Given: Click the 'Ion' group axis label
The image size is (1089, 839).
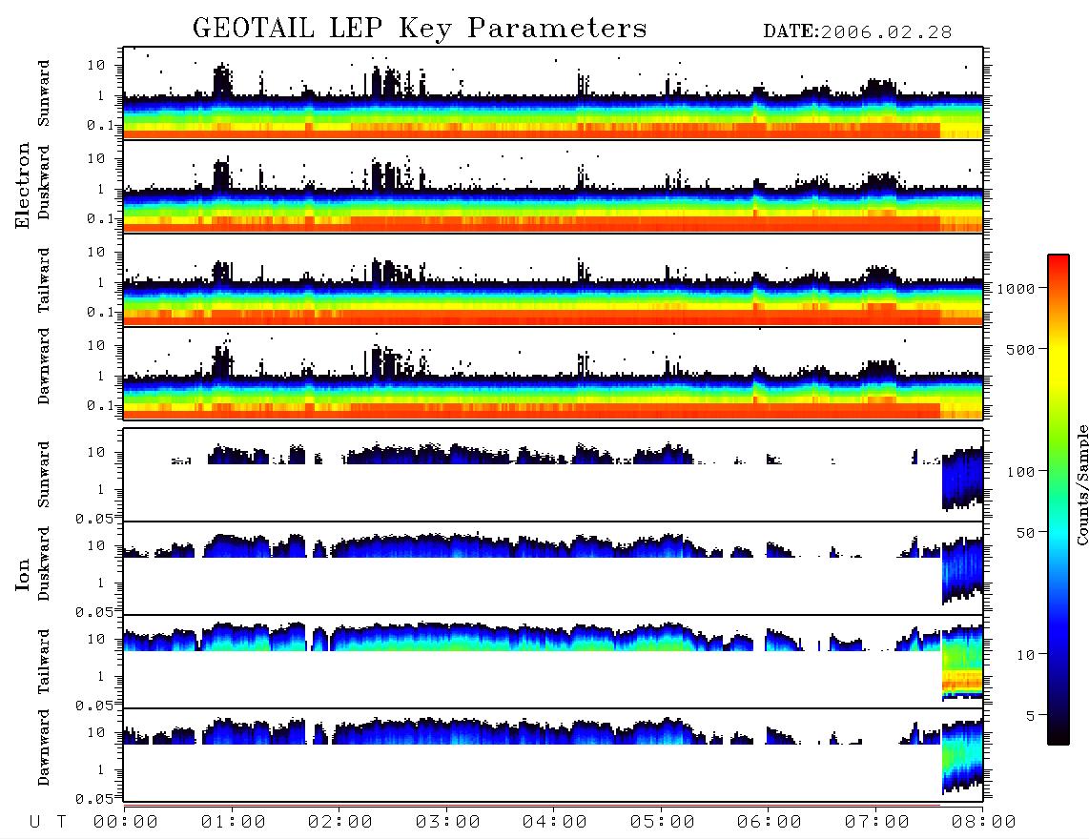Looking at the screenshot, I should point(23,575).
